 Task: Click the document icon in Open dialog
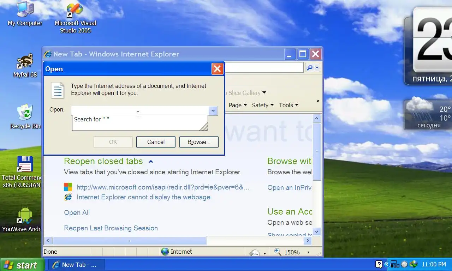(x=58, y=90)
